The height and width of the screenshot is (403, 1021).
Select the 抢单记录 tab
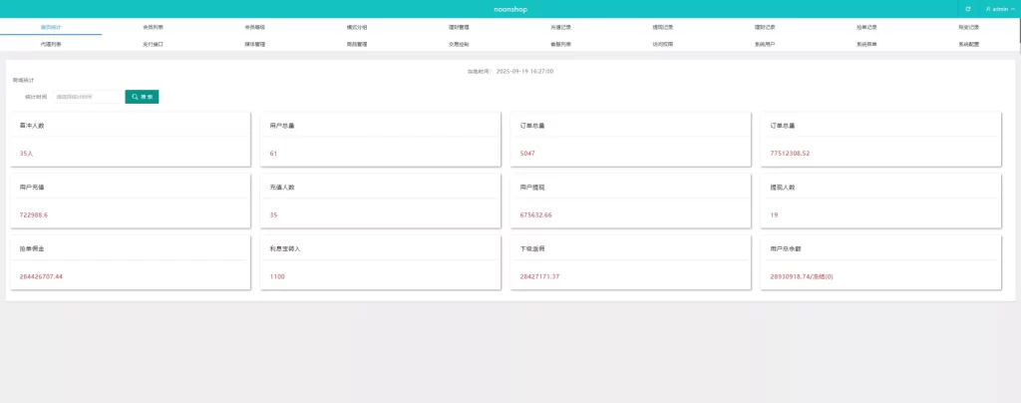click(866, 27)
